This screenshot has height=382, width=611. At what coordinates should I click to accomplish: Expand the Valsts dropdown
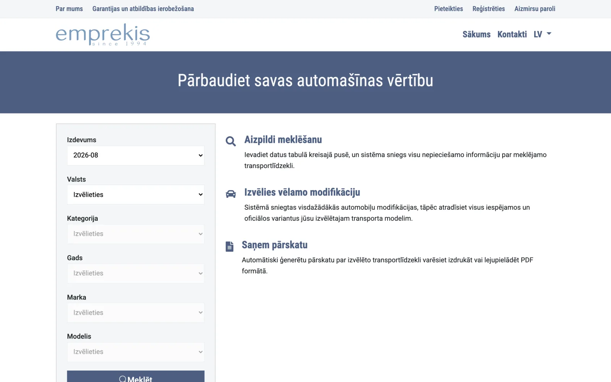[136, 195]
